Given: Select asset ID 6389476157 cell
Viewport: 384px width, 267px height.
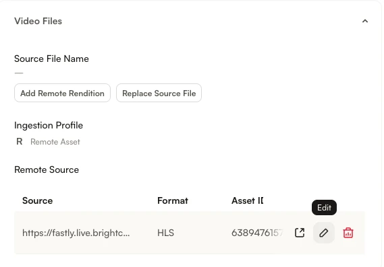Looking at the screenshot, I should 257,233.
